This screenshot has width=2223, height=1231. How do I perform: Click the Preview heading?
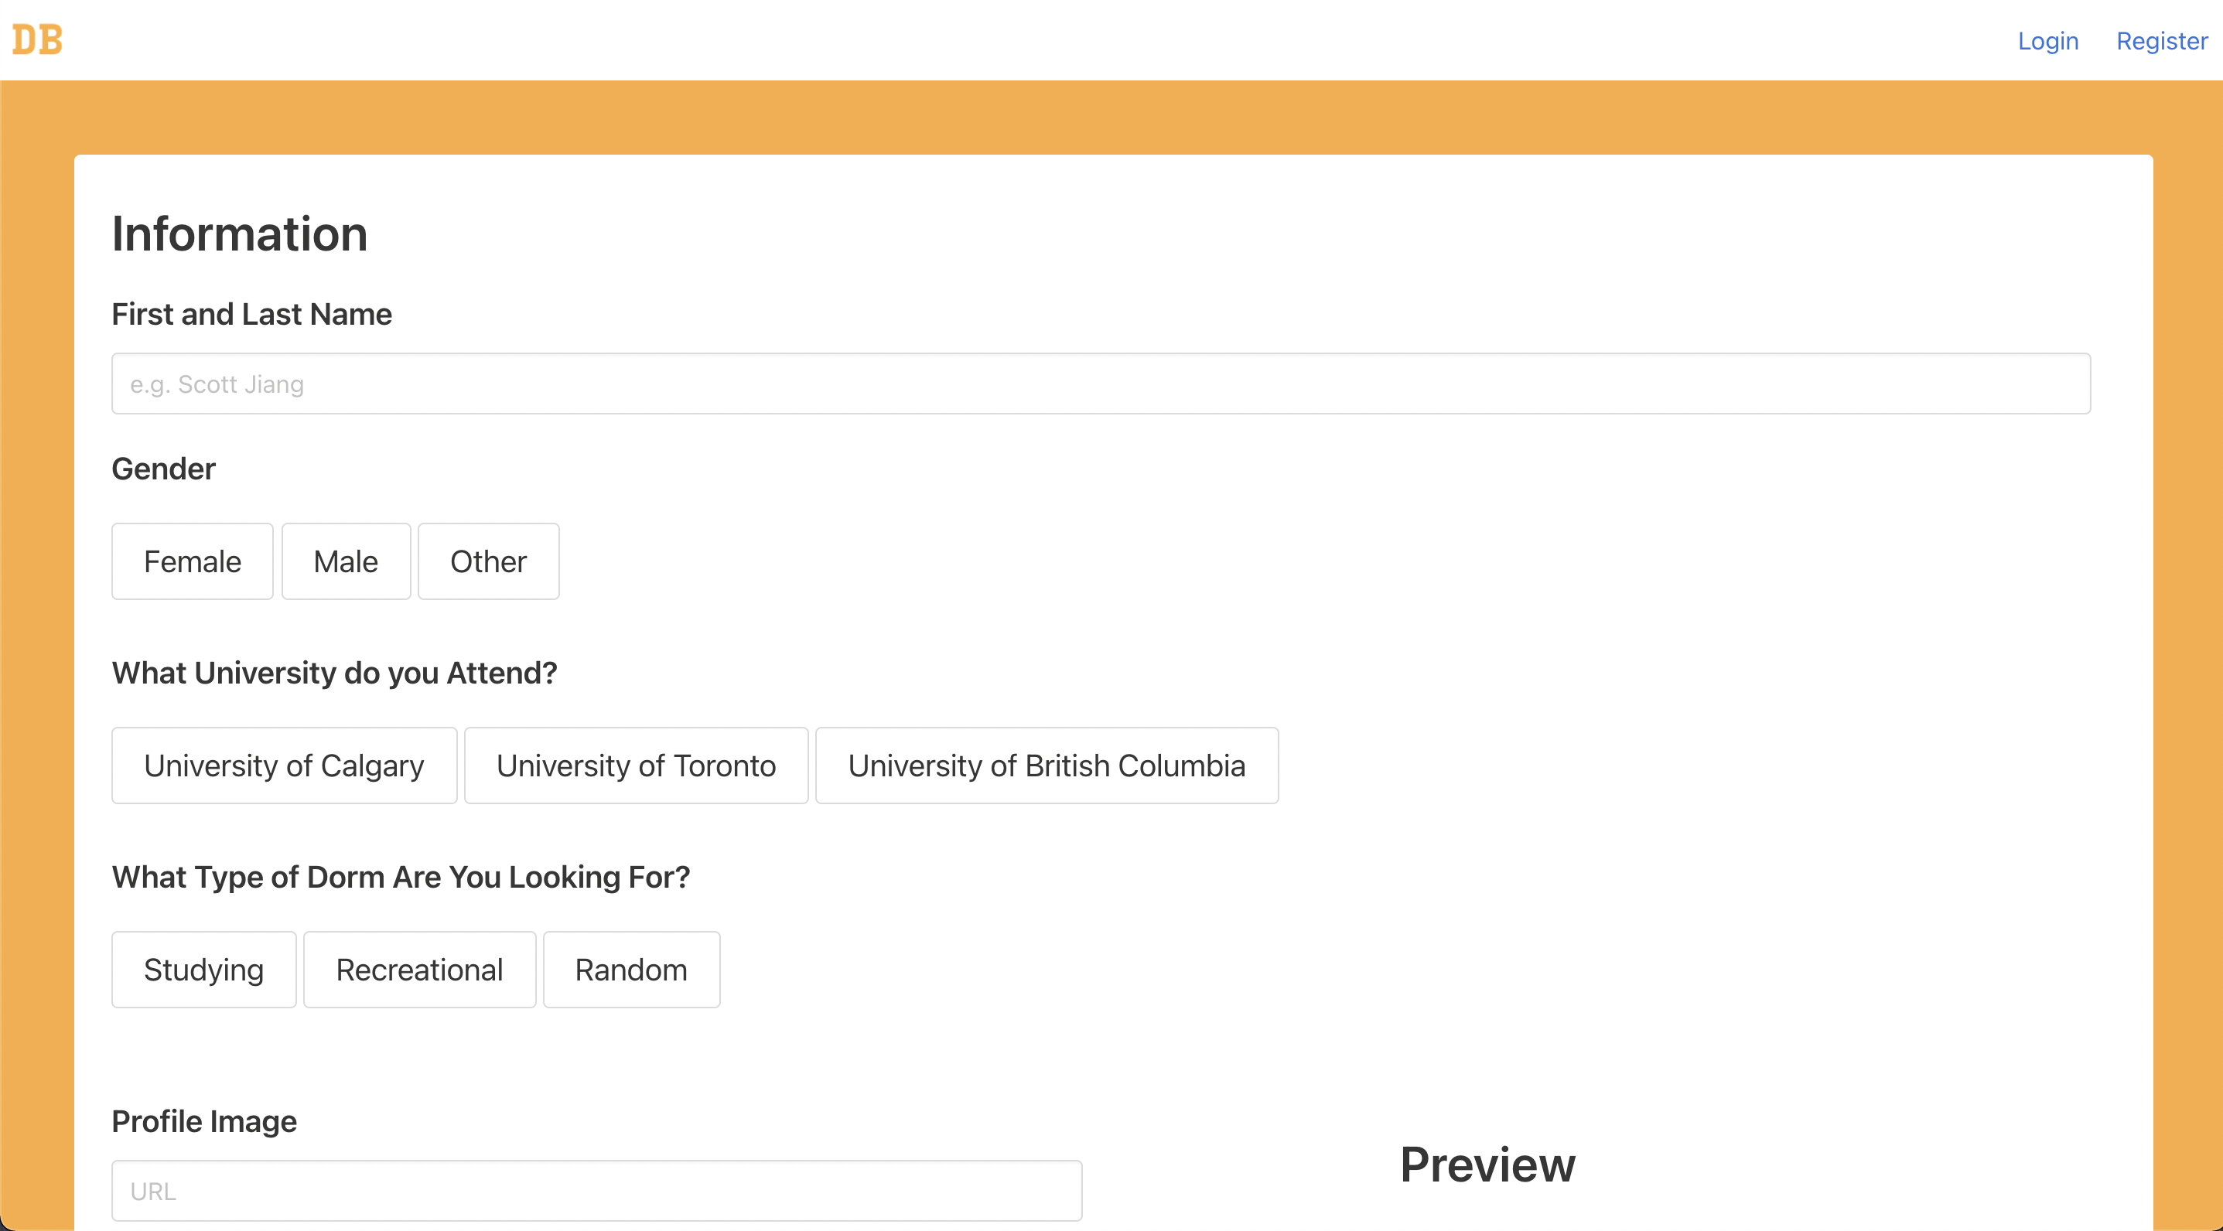point(1487,1164)
